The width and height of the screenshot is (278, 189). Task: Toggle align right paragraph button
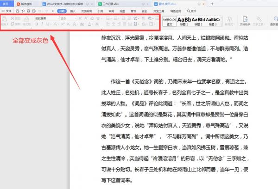click(119, 24)
